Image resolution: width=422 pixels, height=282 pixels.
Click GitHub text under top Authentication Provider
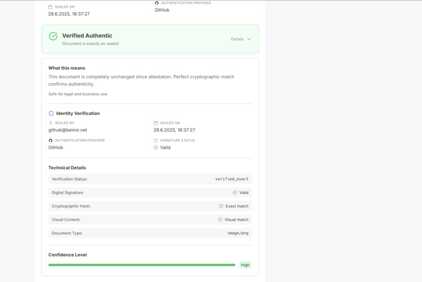point(162,10)
